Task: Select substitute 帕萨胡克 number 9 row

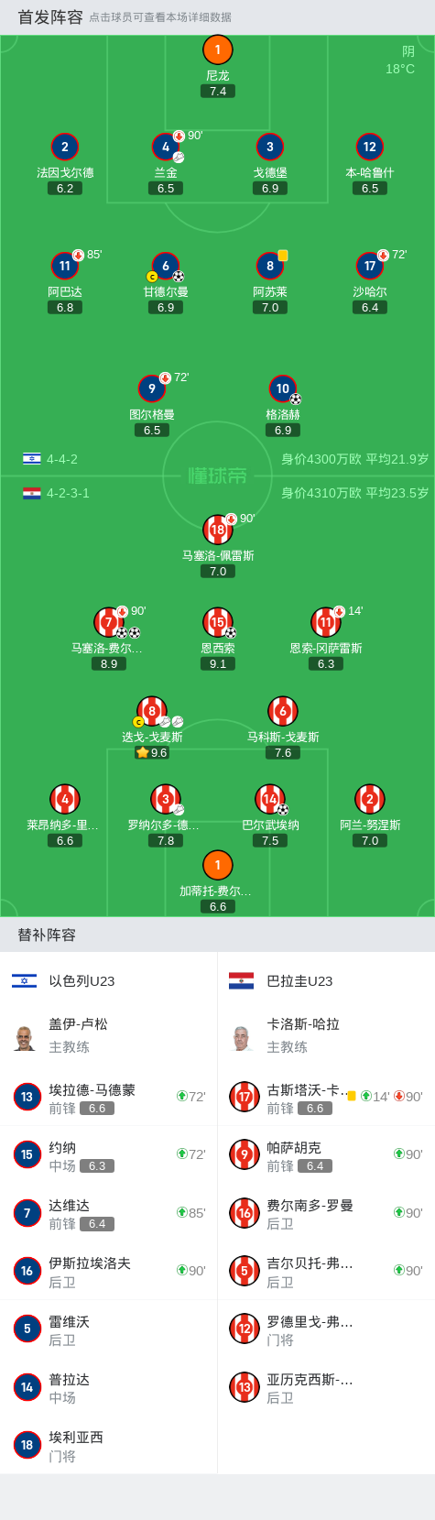Action: point(326,1155)
